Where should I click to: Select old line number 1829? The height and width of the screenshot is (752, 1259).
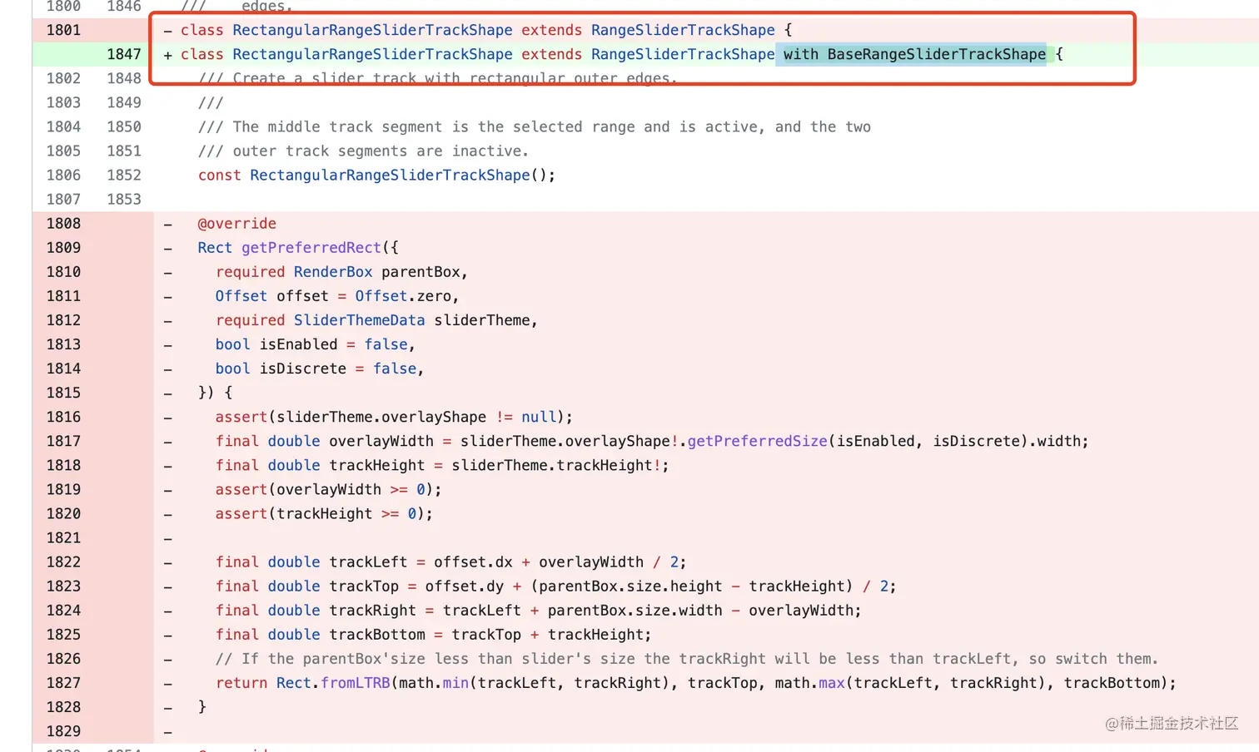(x=63, y=731)
